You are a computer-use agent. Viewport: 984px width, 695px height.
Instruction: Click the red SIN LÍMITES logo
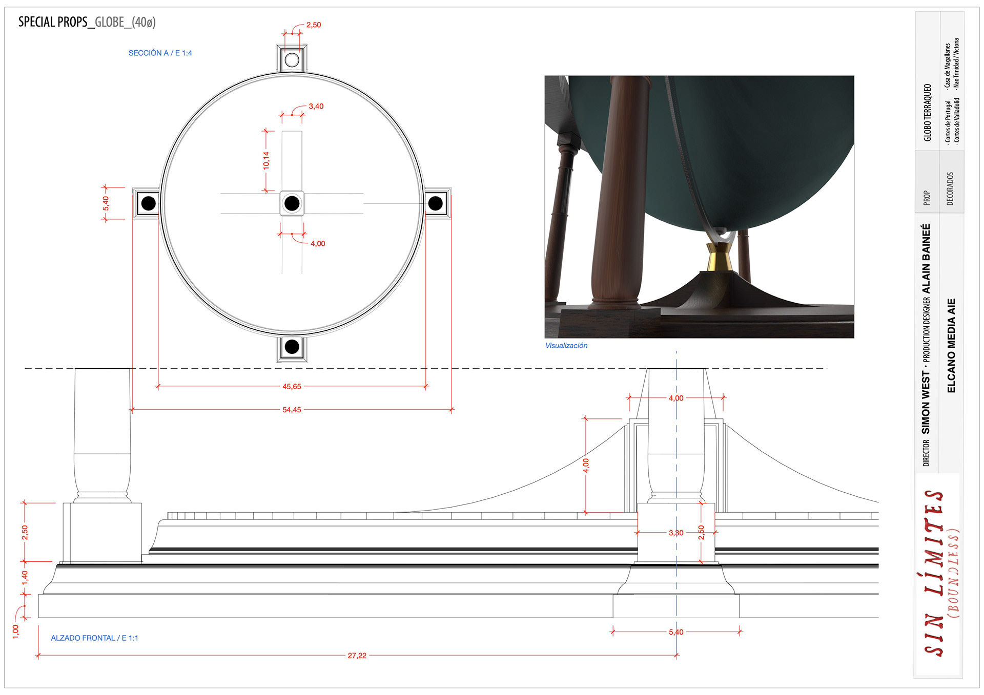pos(934,573)
